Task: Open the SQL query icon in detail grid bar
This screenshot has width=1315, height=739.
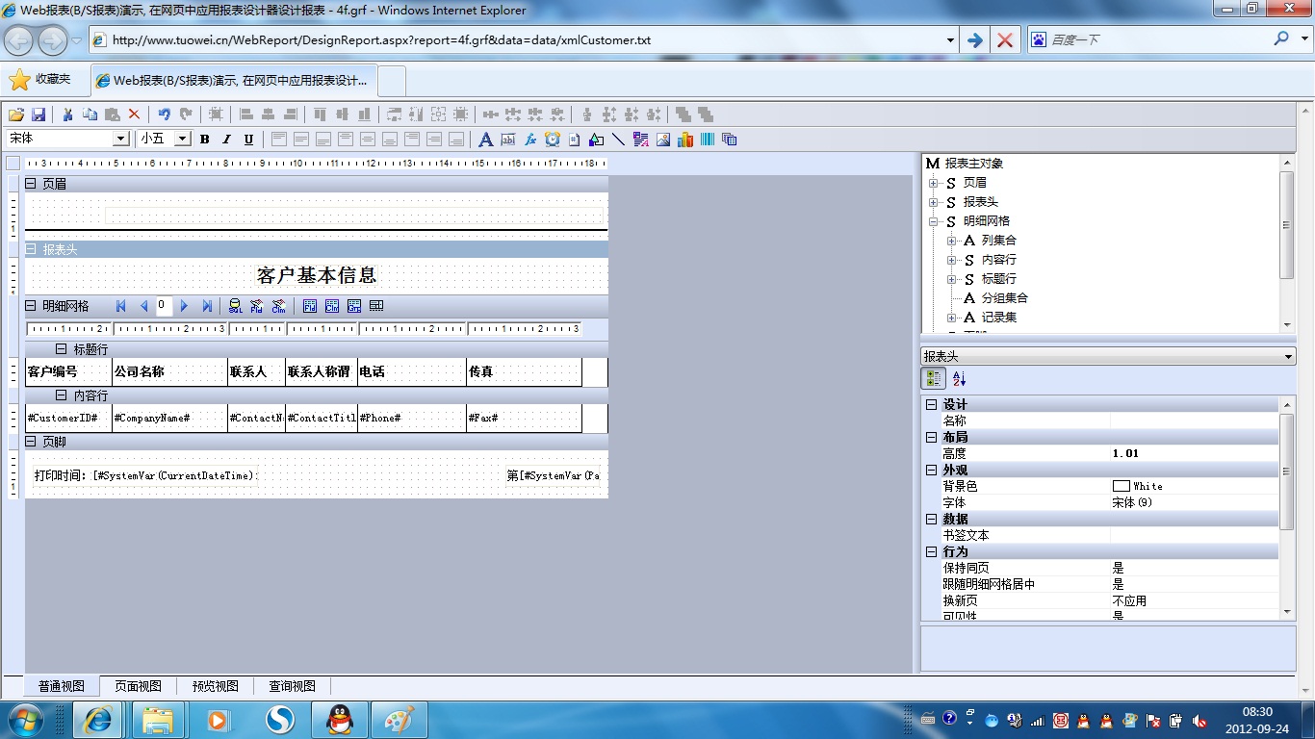Action: pyautogui.click(x=235, y=306)
